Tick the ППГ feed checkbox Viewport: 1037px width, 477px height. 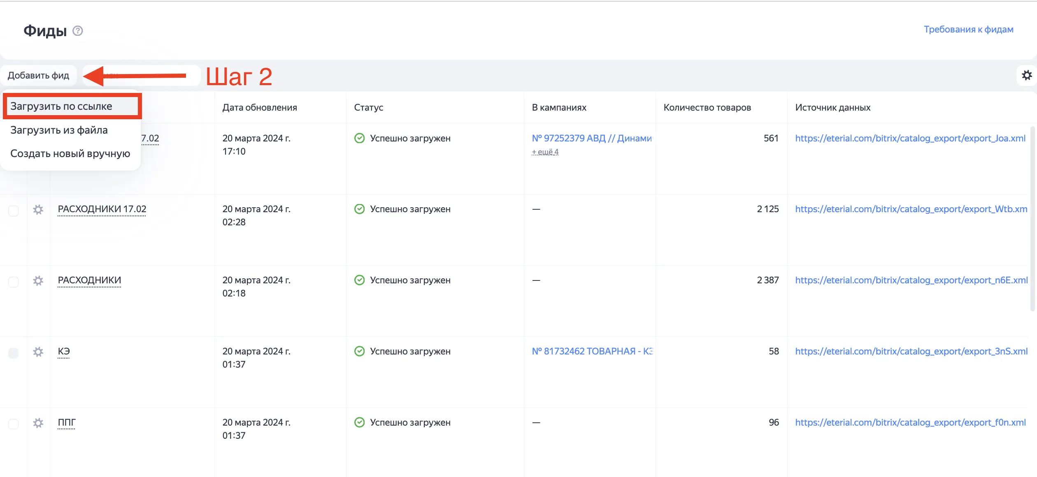point(14,424)
